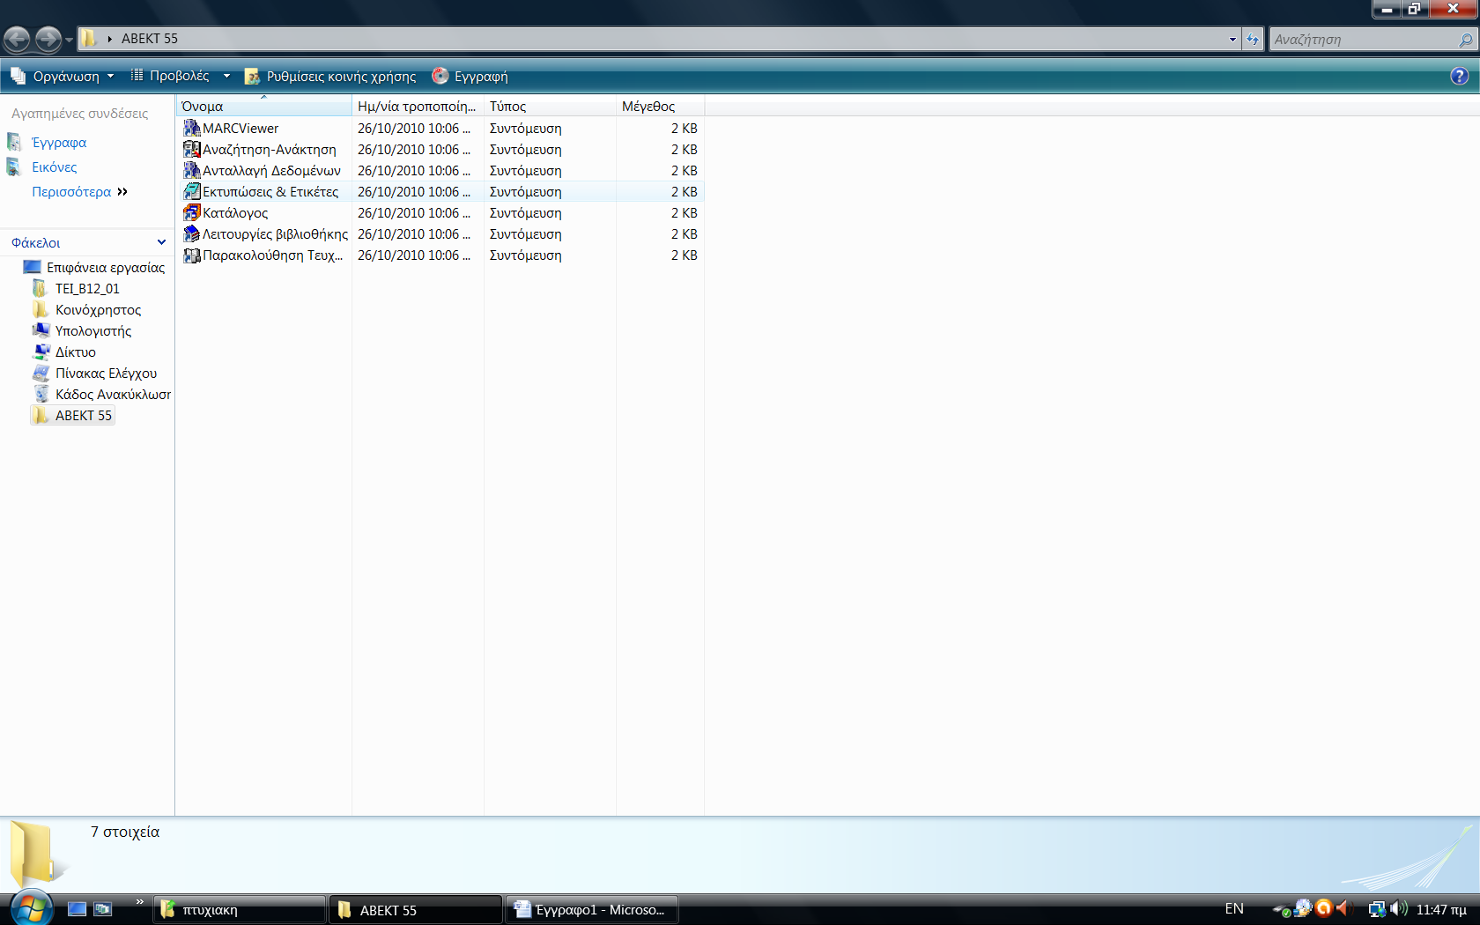Sort by the Τύπος column header
Viewport: 1480px width, 925px height.
click(x=550, y=106)
